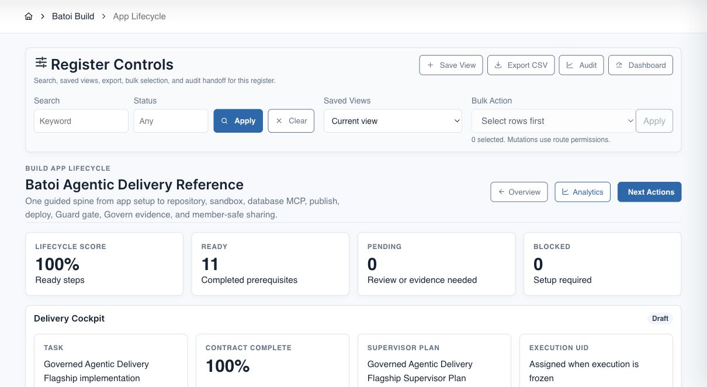The height and width of the screenshot is (387, 707).
Task: Click the Delivery Cockpit heading
Action: (70, 319)
